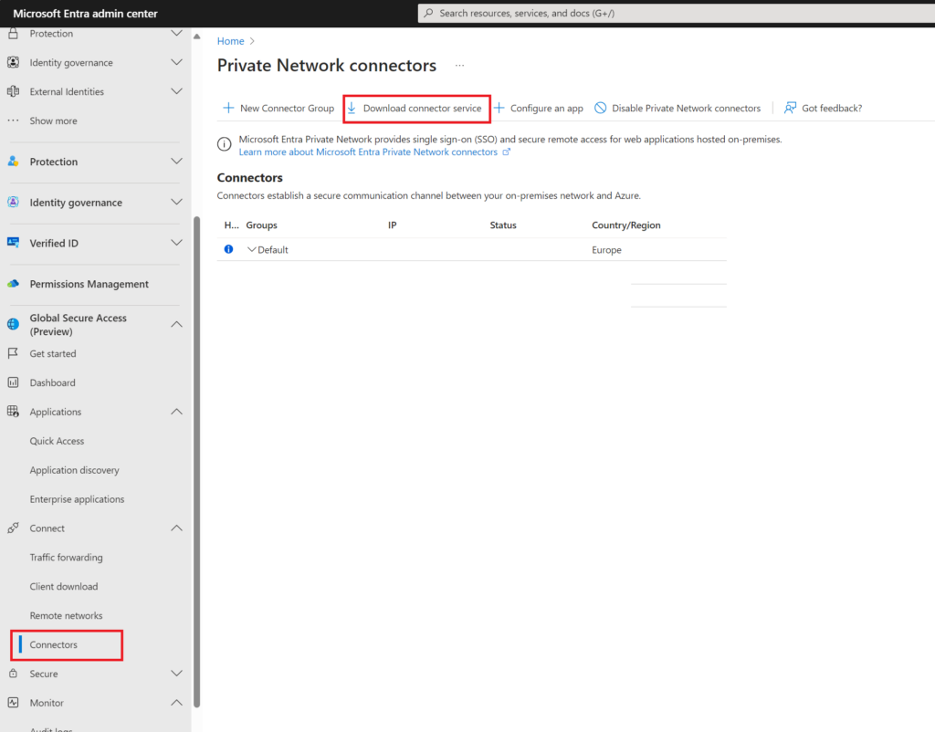Collapse the Monitor submenu chevron
Image resolution: width=935 pixels, height=732 pixels.
[x=176, y=703]
